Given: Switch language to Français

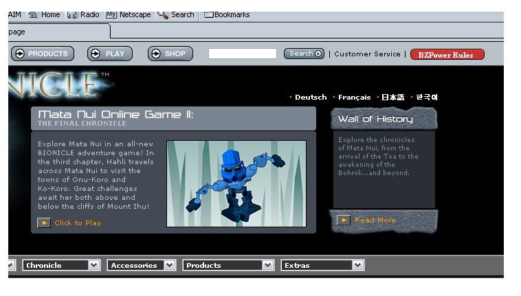Looking at the screenshot, I should pyautogui.click(x=354, y=98).
